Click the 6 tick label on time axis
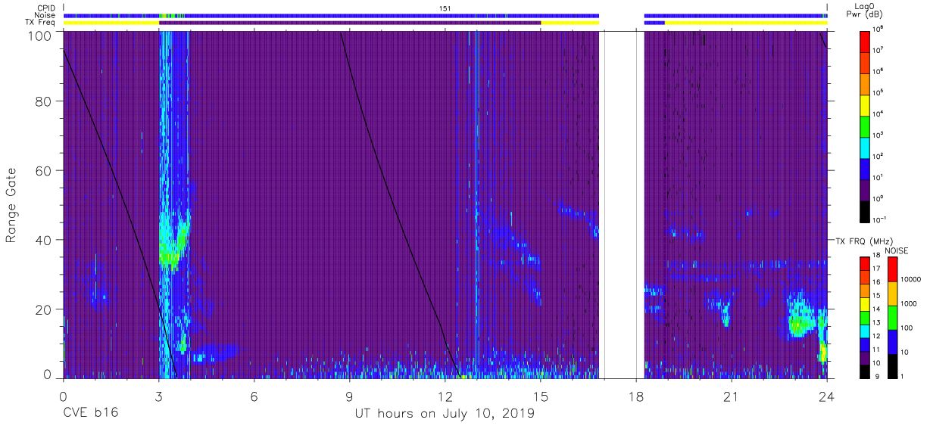This screenshot has height=429, width=930. (x=254, y=396)
